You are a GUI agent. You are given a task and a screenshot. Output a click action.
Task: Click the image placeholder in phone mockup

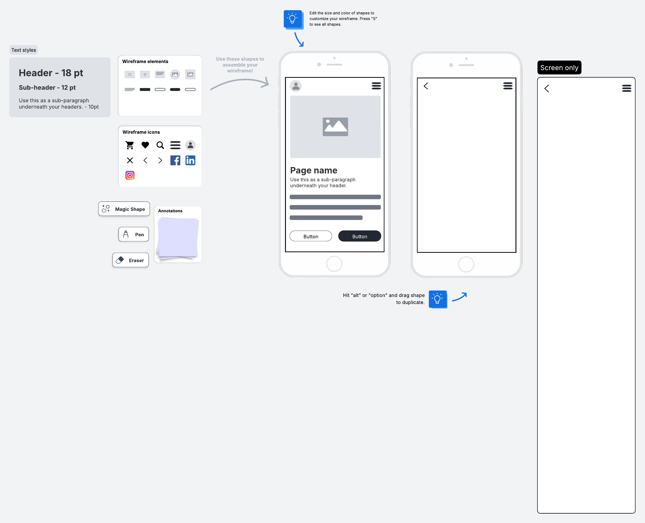coord(335,127)
